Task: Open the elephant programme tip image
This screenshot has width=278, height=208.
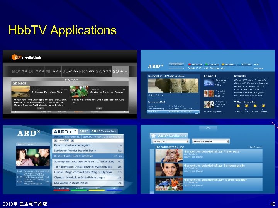Action: click(173, 86)
